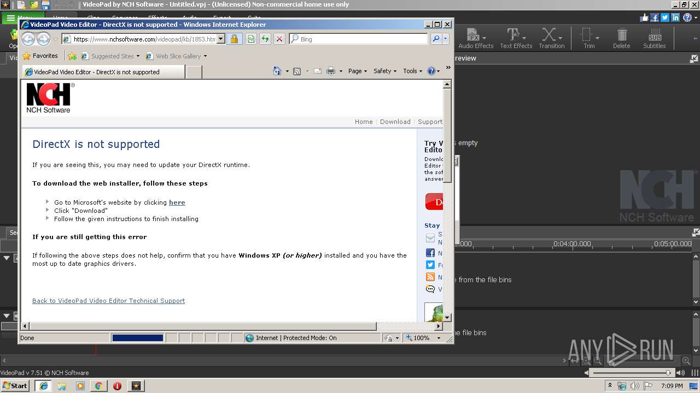This screenshot has height=393, width=700.
Task: Click the NCH Software logo on webpage
Action: pos(50,98)
